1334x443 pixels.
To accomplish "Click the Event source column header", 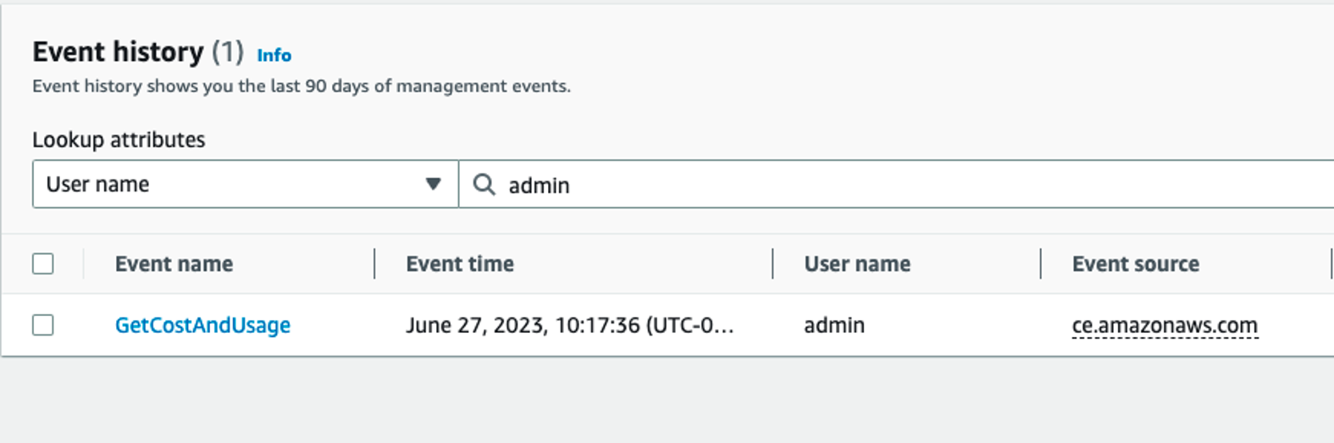I will tap(1135, 264).
